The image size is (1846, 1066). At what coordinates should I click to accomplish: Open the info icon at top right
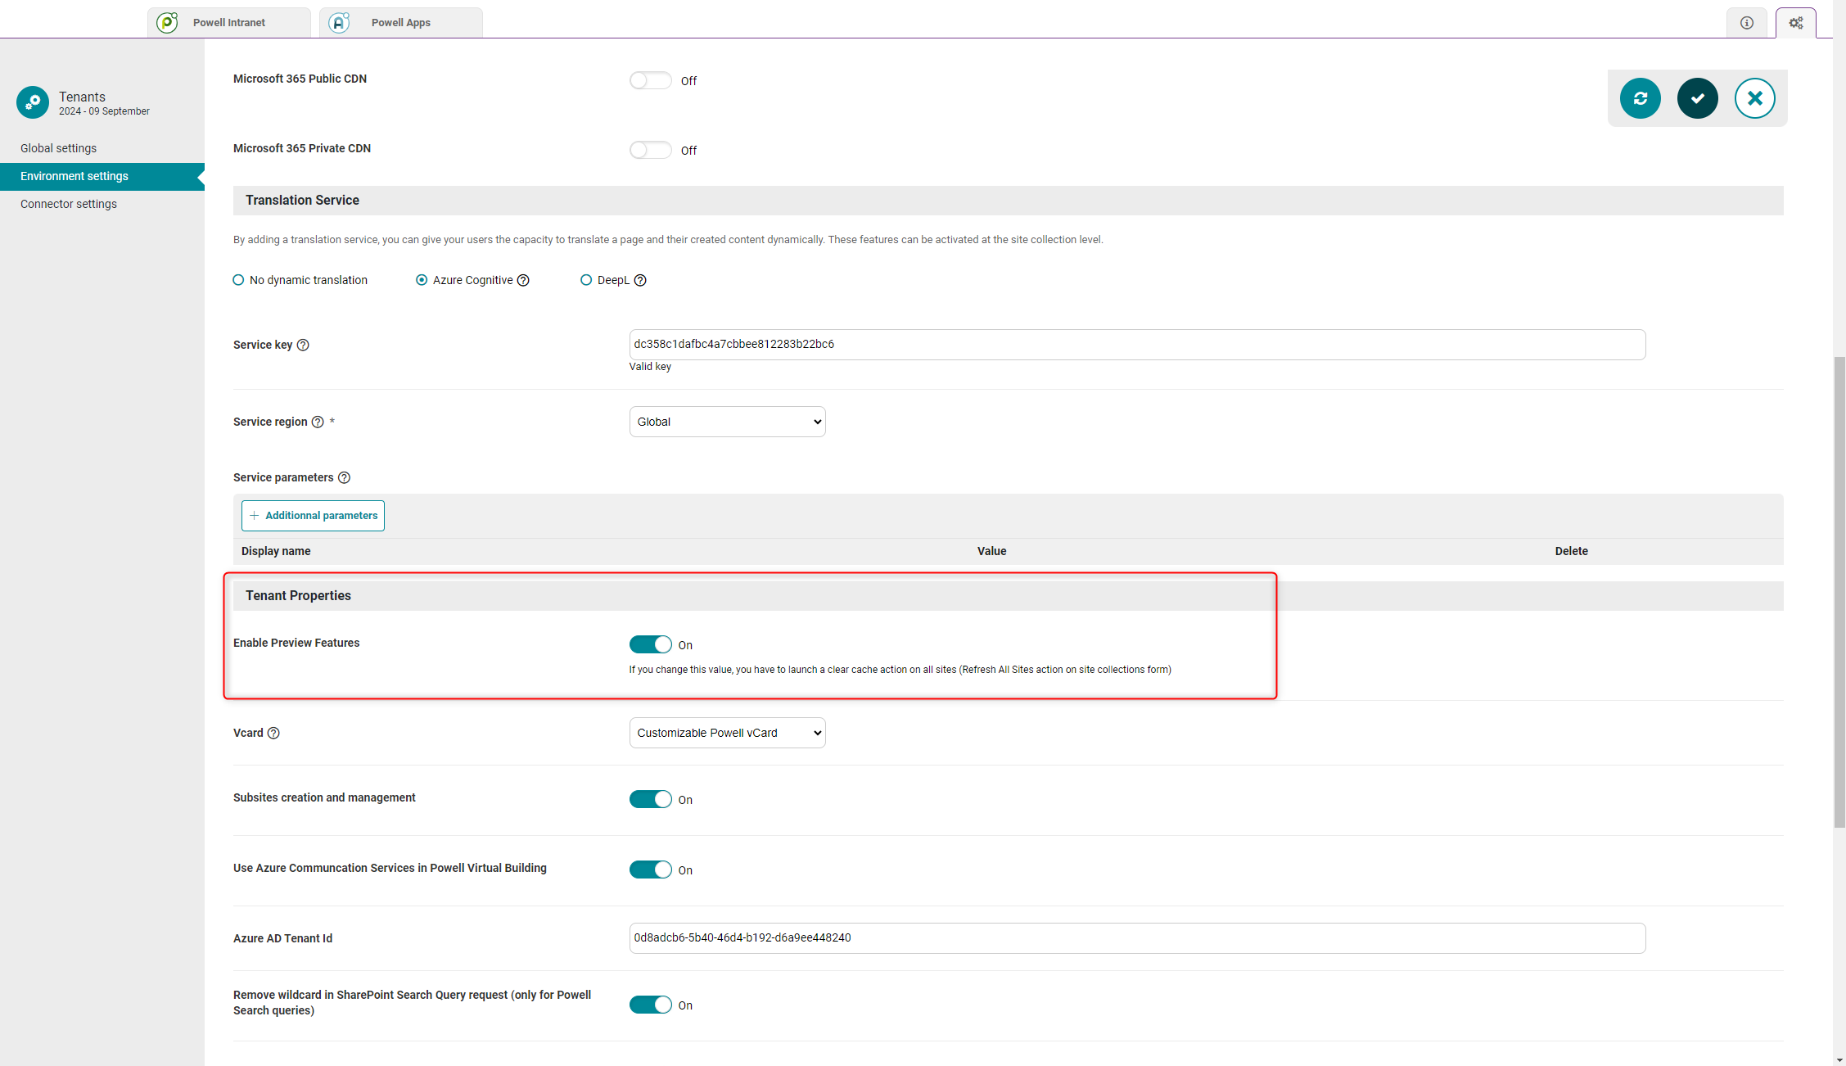[1747, 23]
